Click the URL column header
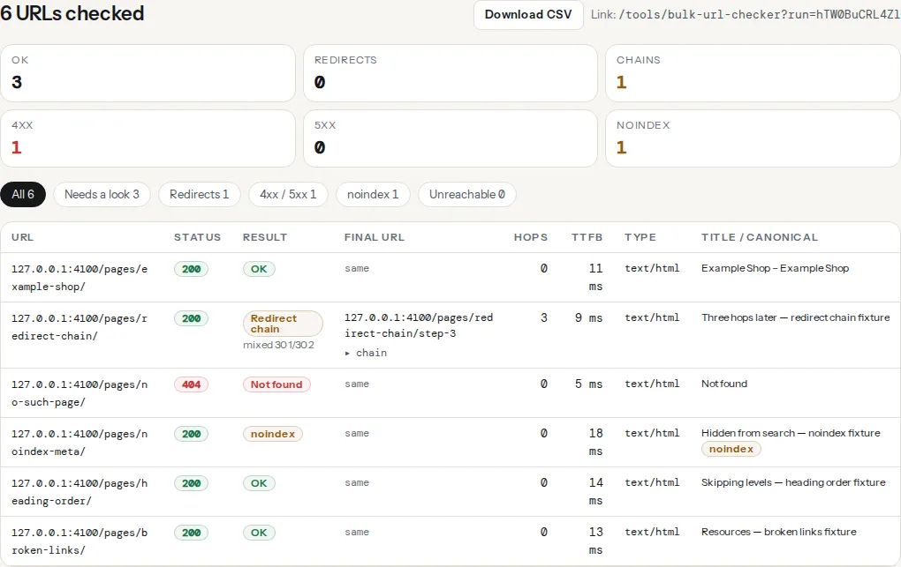 click(22, 237)
